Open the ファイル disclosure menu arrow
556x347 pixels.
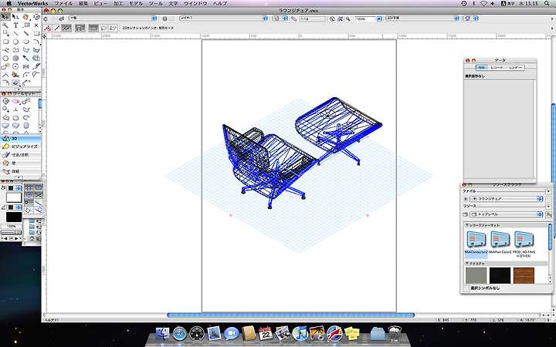[x=548, y=191]
